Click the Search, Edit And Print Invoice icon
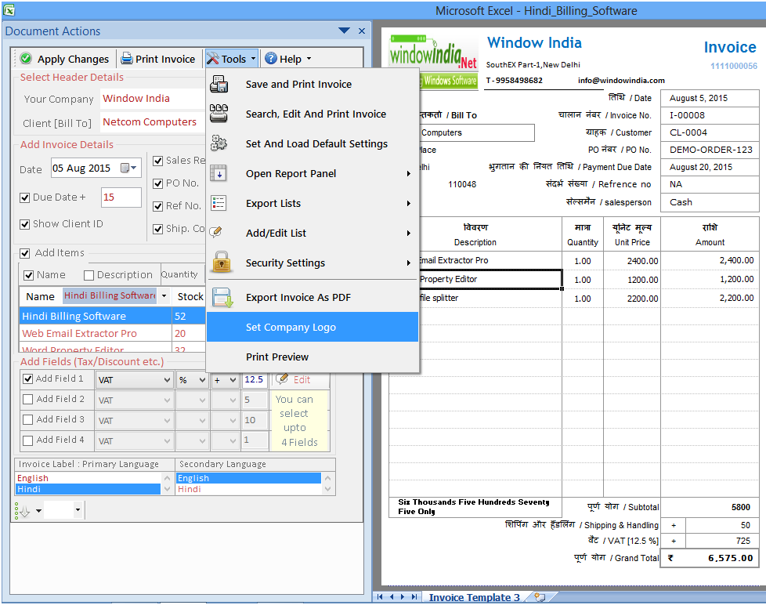This screenshot has height=605, width=766. (219, 114)
